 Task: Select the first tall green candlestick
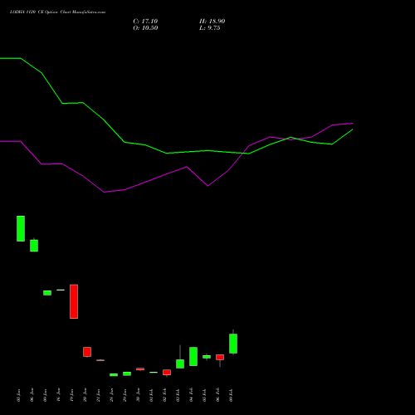pos(21,228)
